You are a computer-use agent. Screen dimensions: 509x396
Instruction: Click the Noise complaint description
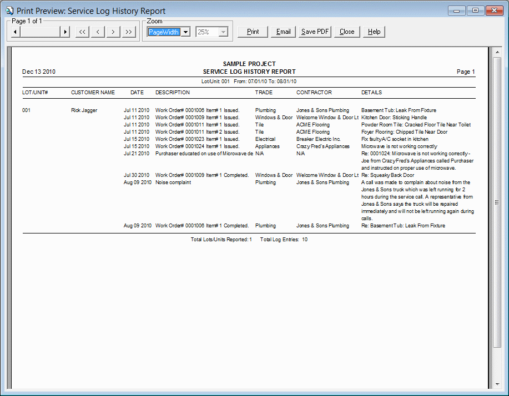(x=173, y=182)
